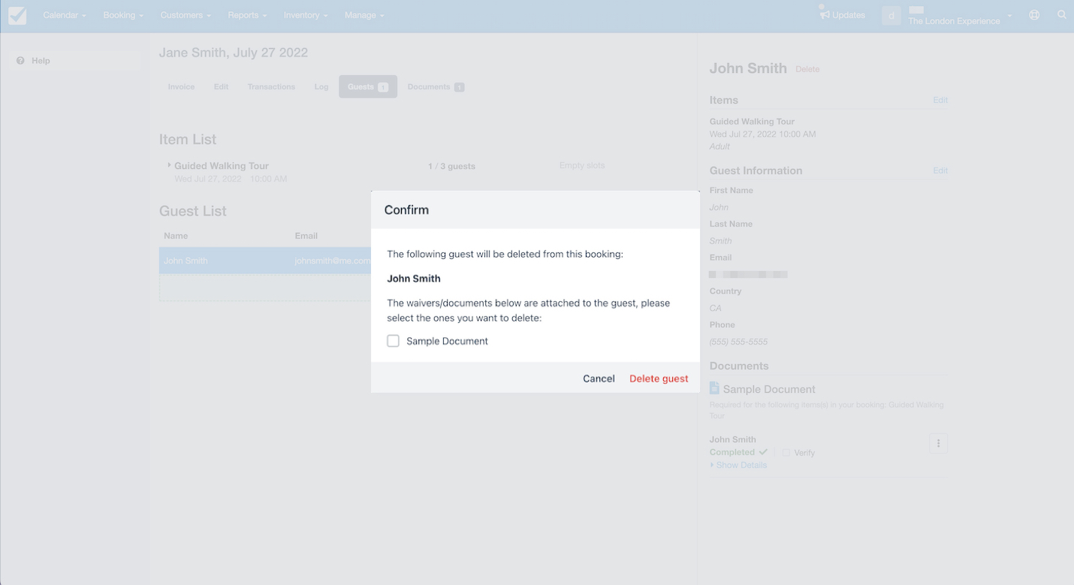The height and width of the screenshot is (585, 1074).
Task: Open the Inventory dropdown menu
Action: pos(306,15)
